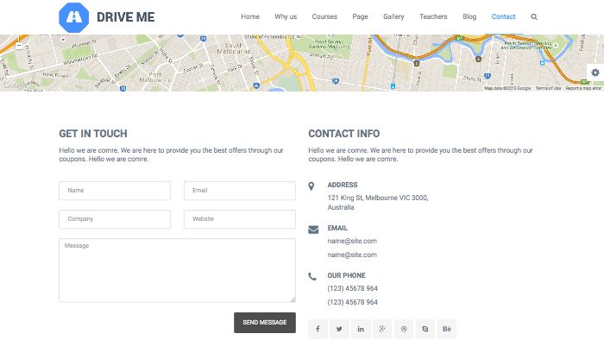The image size is (604, 340).
Task: Click Report a map error link
Action: point(583,88)
